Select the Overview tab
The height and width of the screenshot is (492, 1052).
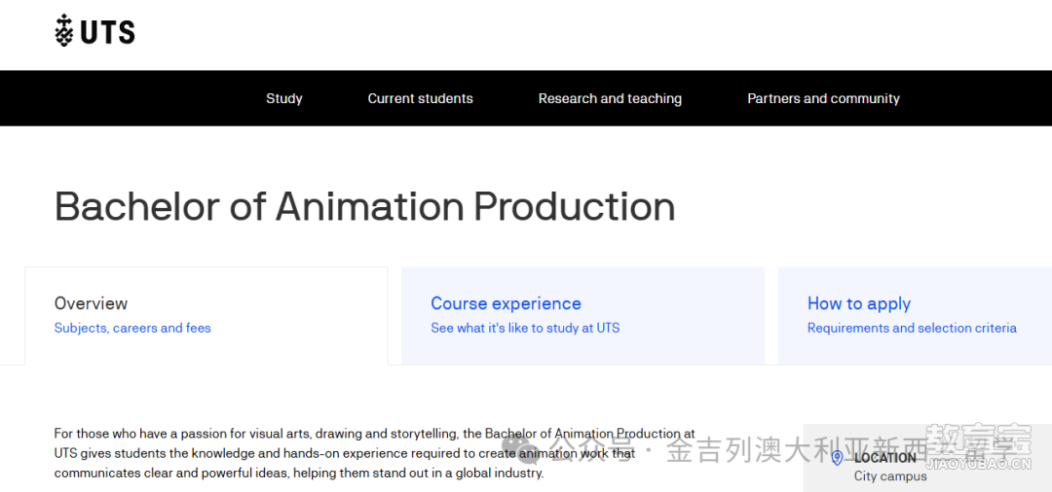[206, 315]
